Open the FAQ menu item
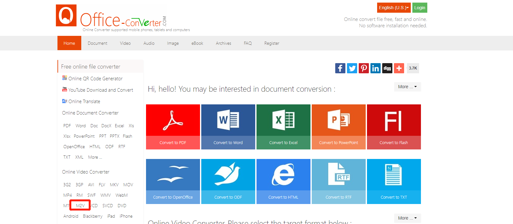This screenshot has width=513, height=224. [248, 43]
